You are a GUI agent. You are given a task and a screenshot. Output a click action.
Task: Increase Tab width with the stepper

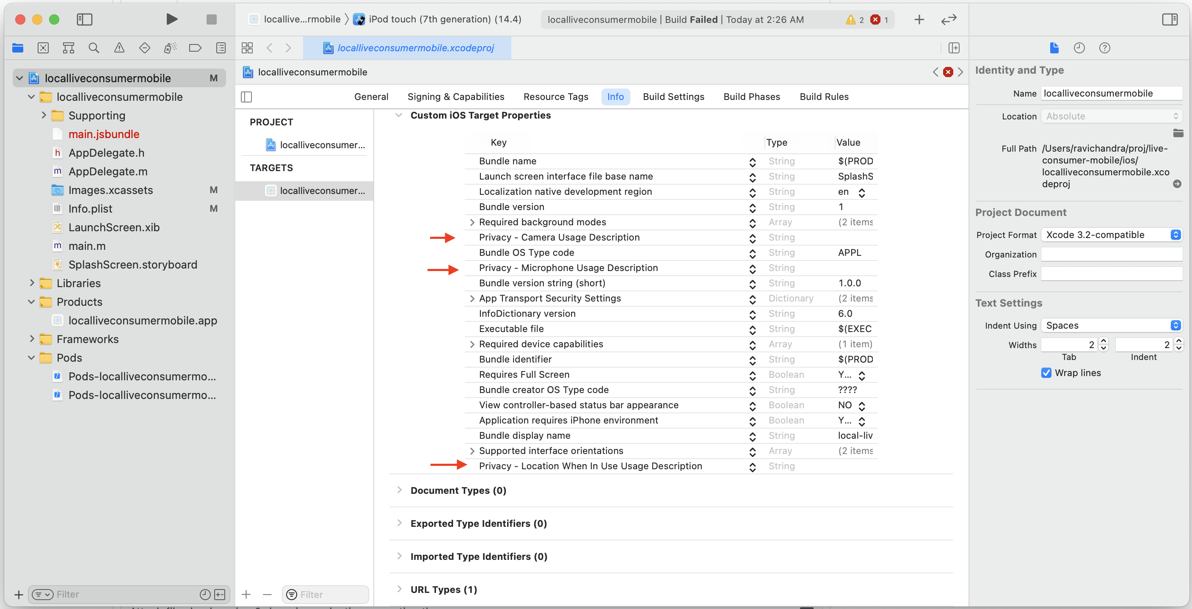click(x=1104, y=341)
